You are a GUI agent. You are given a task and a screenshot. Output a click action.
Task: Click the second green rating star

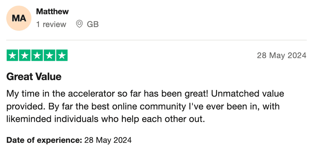point(25,56)
